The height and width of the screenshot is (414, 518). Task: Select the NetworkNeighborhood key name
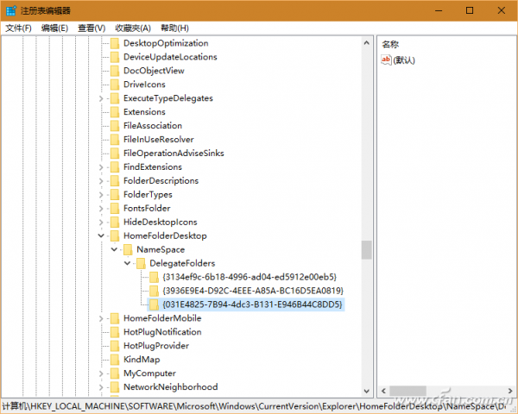pyautogui.click(x=170, y=387)
